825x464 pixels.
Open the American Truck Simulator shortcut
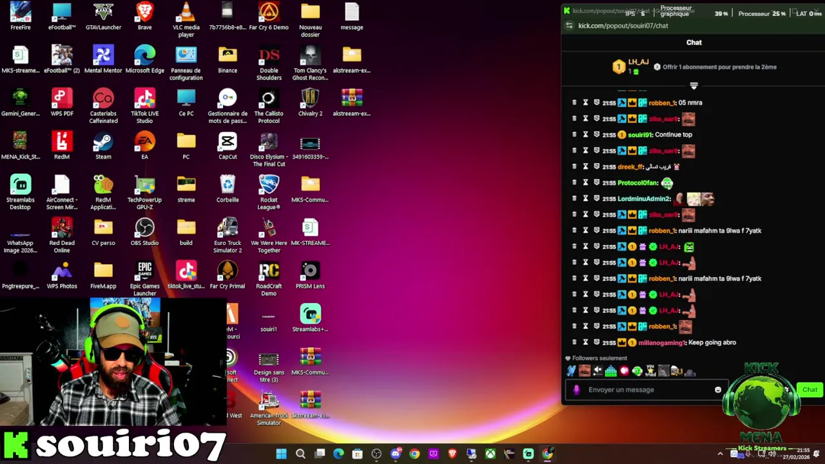point(269,408)
